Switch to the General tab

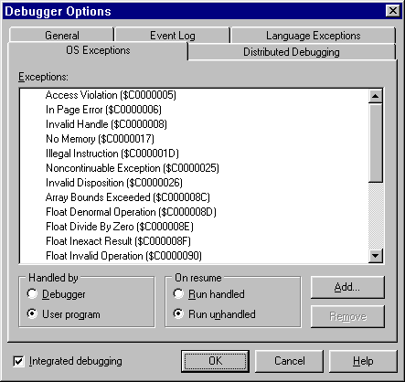[x=62, y=36]
